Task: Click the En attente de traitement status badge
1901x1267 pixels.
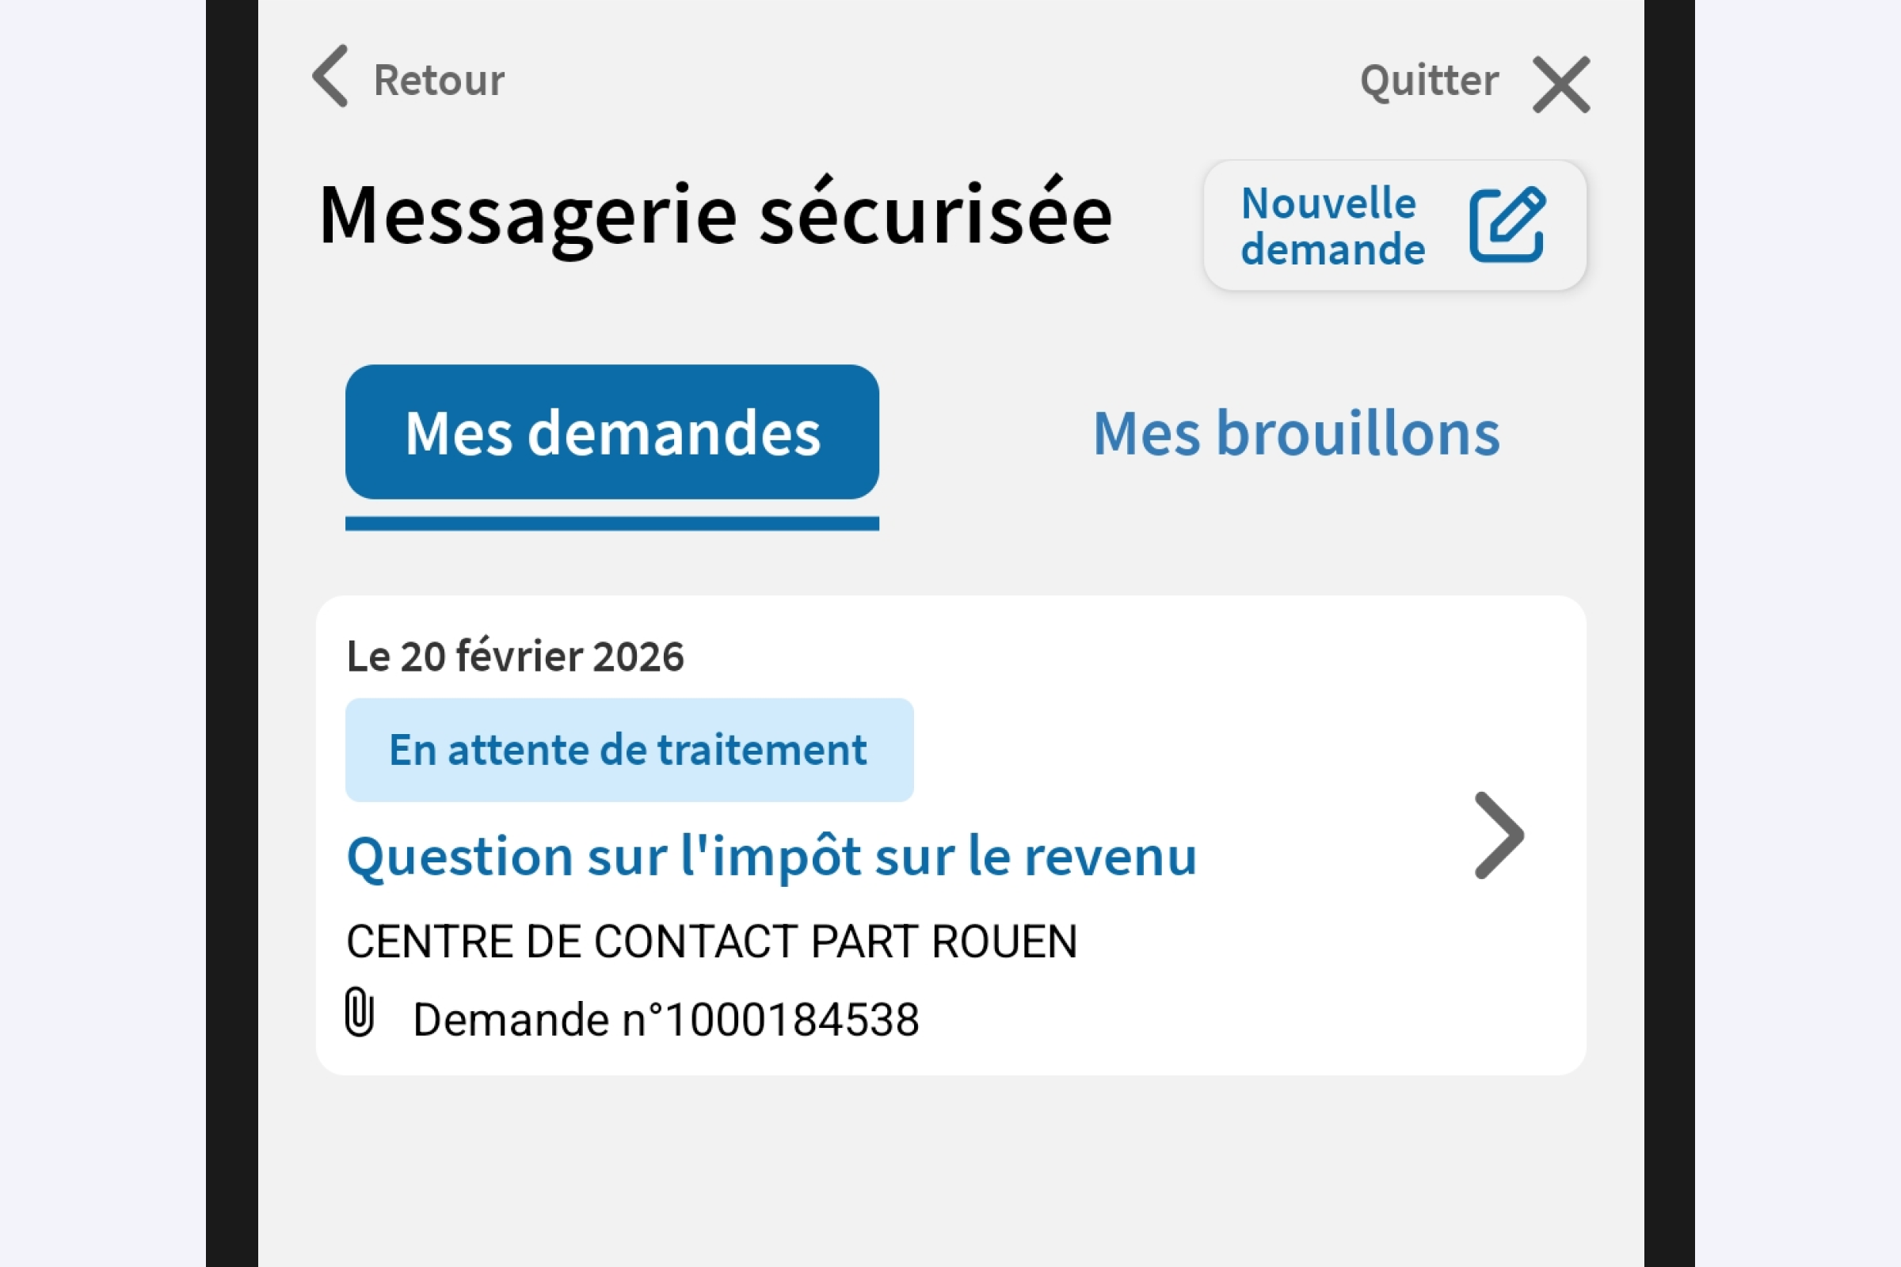Action: [629, 749]
